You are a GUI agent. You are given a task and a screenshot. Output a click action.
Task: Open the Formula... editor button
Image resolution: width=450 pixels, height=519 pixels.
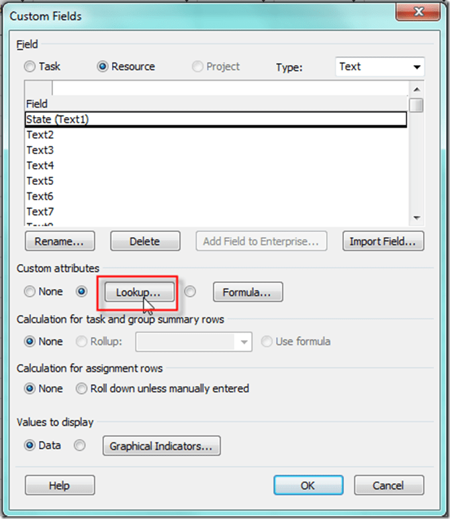pos(247,292)
